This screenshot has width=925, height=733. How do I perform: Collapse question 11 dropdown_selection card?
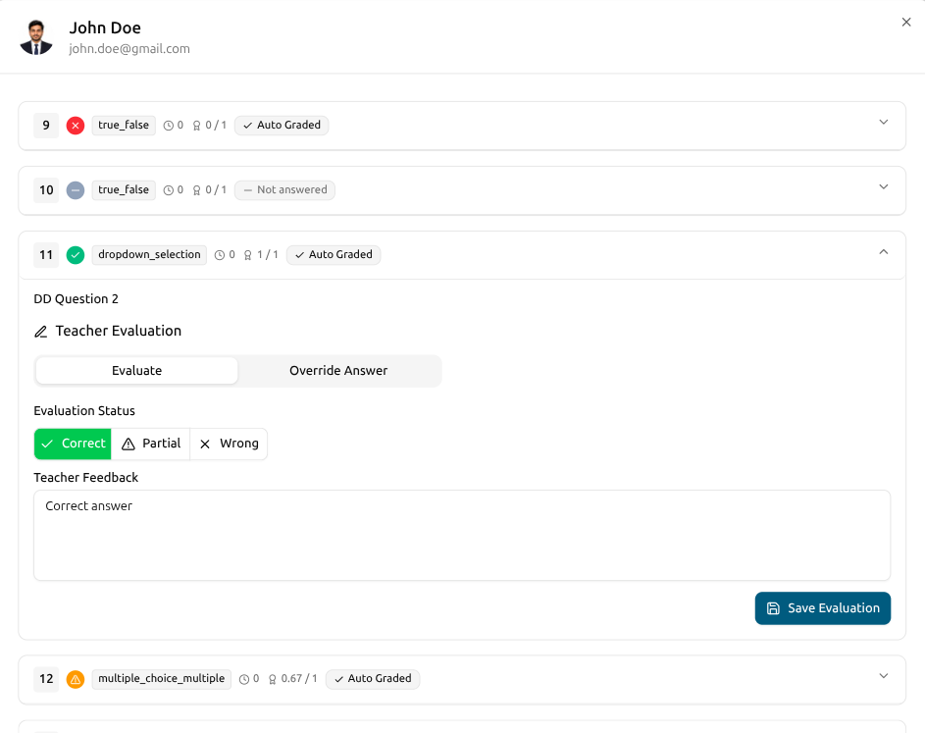(883, 252)
